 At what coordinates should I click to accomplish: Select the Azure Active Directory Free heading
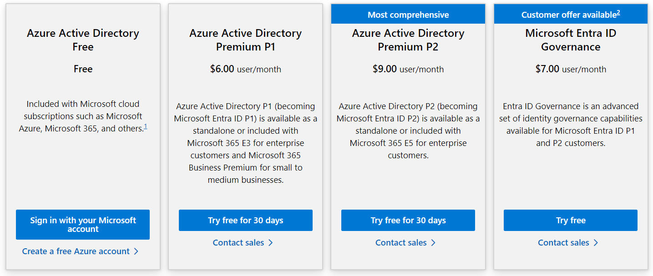83,40
